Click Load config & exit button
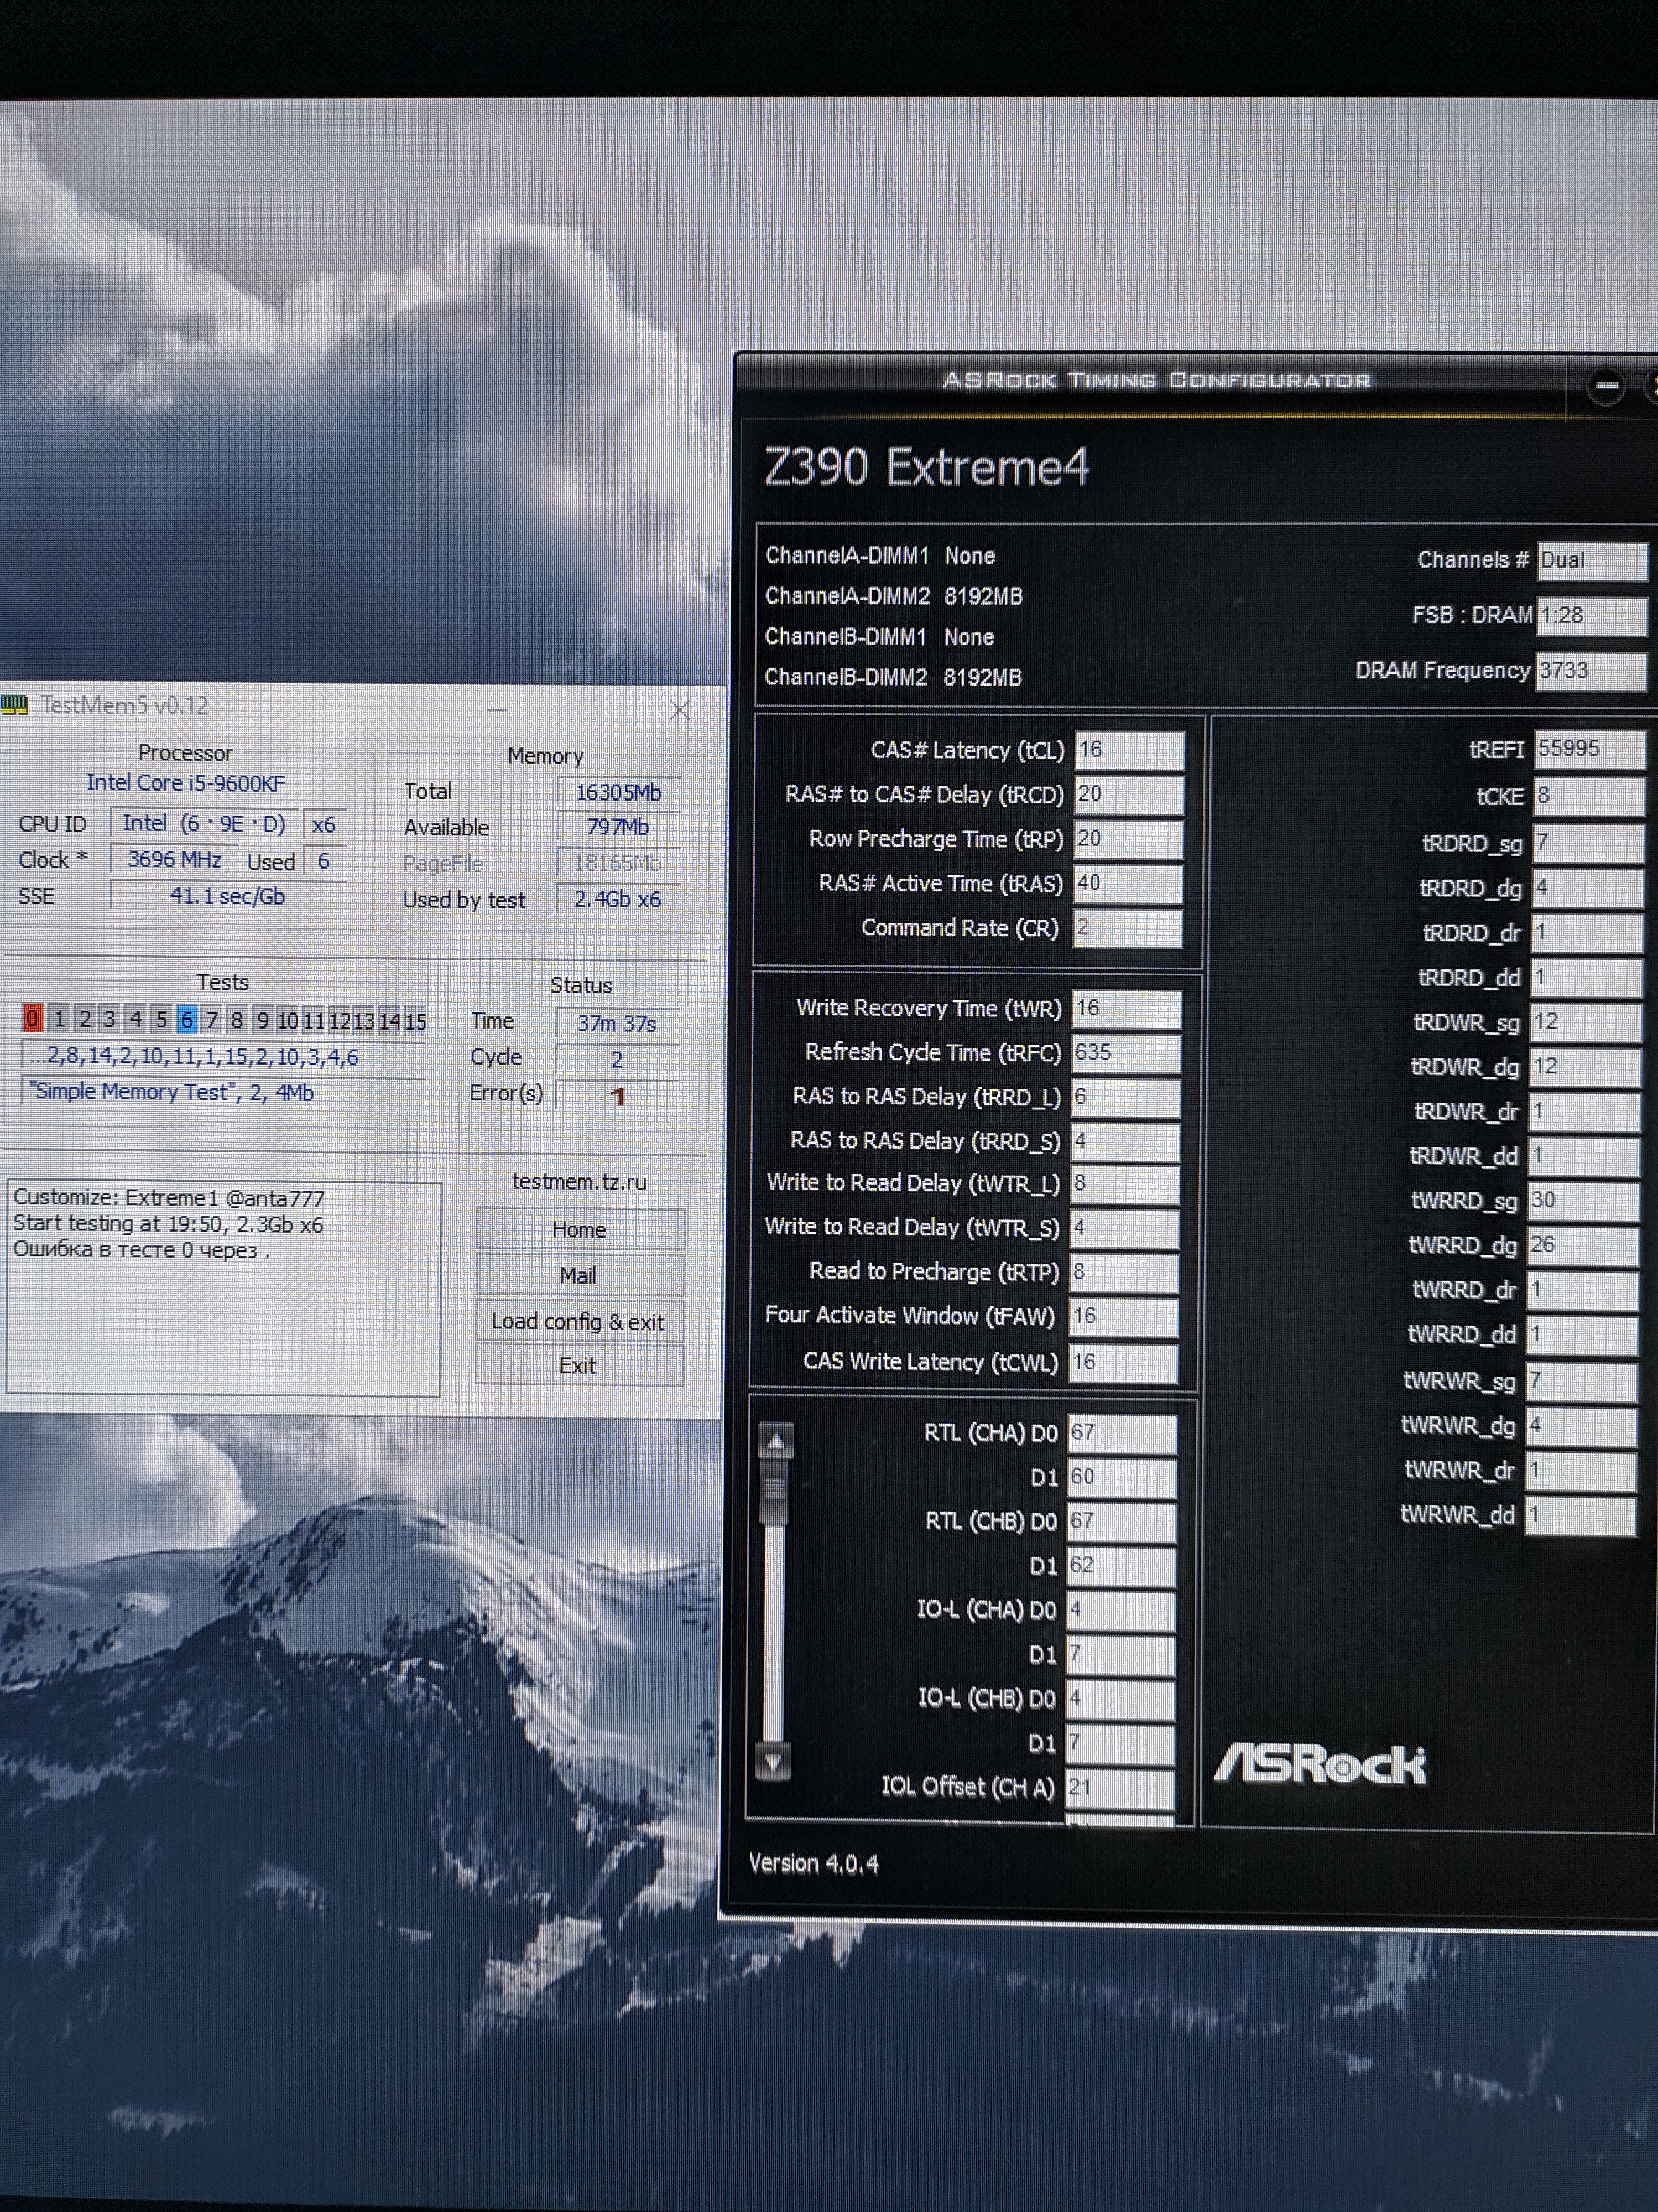The height and width of the screenshot is (2212, 1658). click(578, 1321)
